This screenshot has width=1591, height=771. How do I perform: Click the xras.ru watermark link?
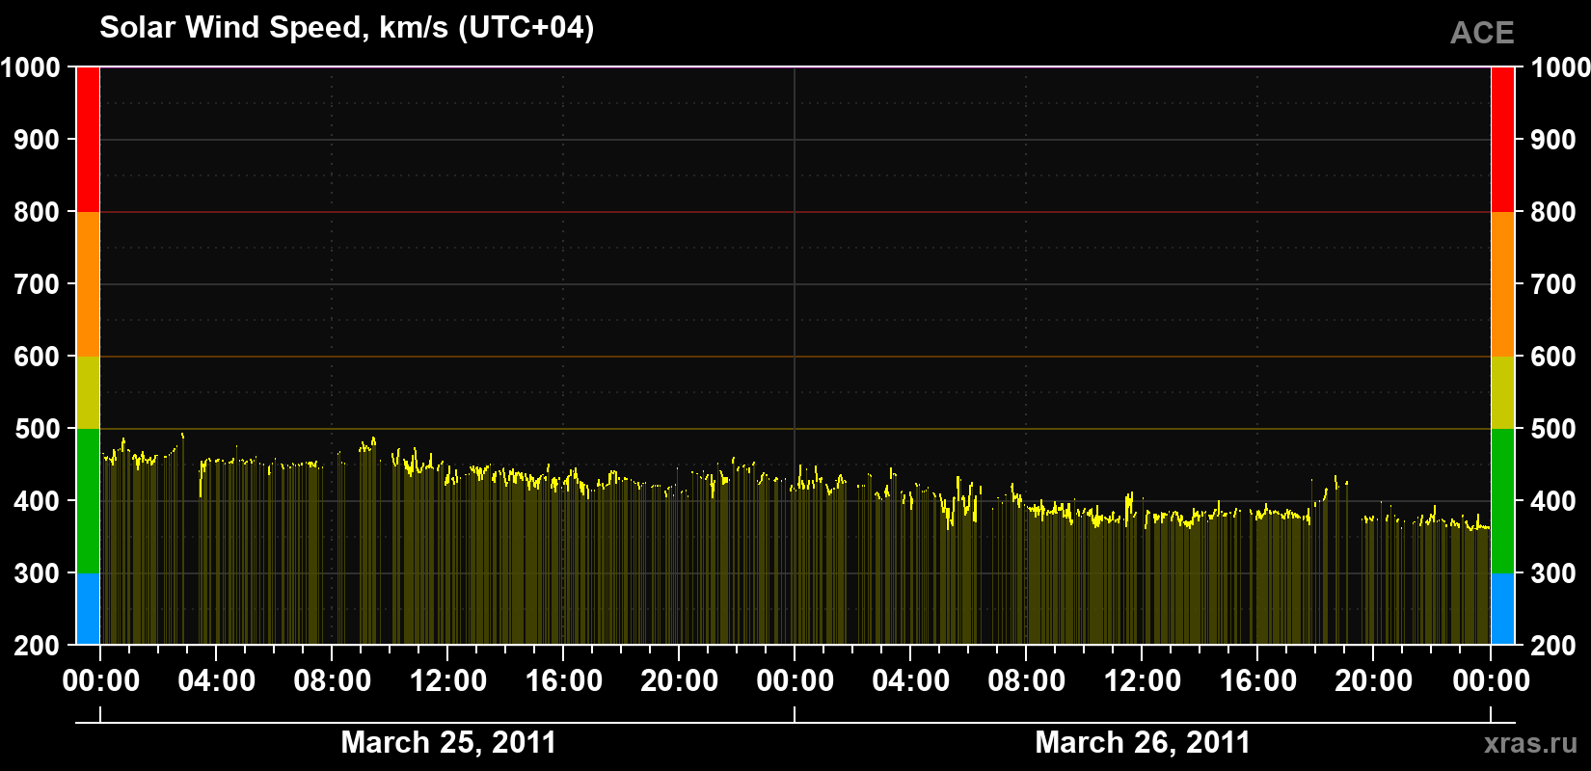(x=1530, y=743)
